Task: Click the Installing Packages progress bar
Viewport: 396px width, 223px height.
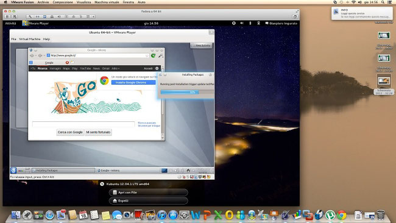Action: coord(187,93)
